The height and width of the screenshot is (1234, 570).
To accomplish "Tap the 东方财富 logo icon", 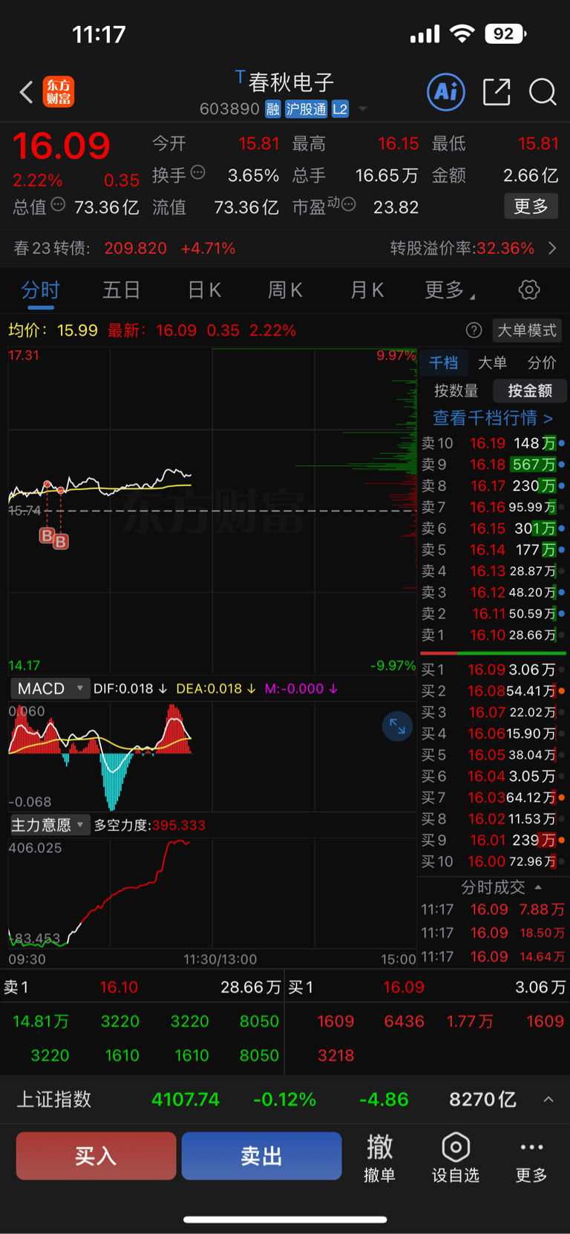I will click(59, 92).
